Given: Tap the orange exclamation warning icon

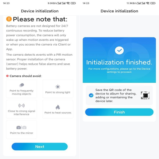Looking at the screenshot, I should pos(9,19).
